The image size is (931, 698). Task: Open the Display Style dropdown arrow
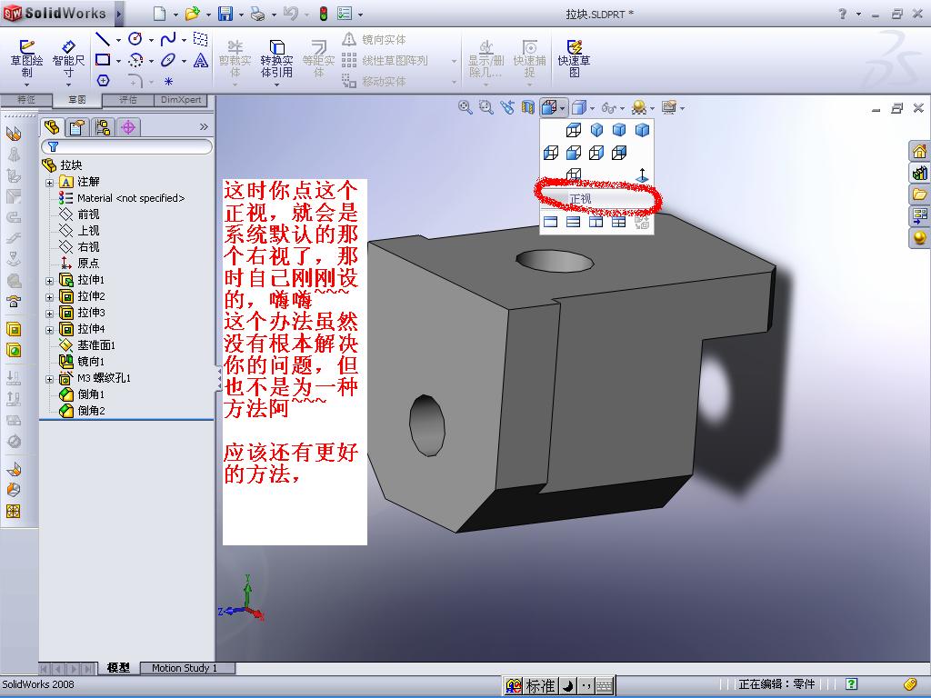[x=592, y=109]
